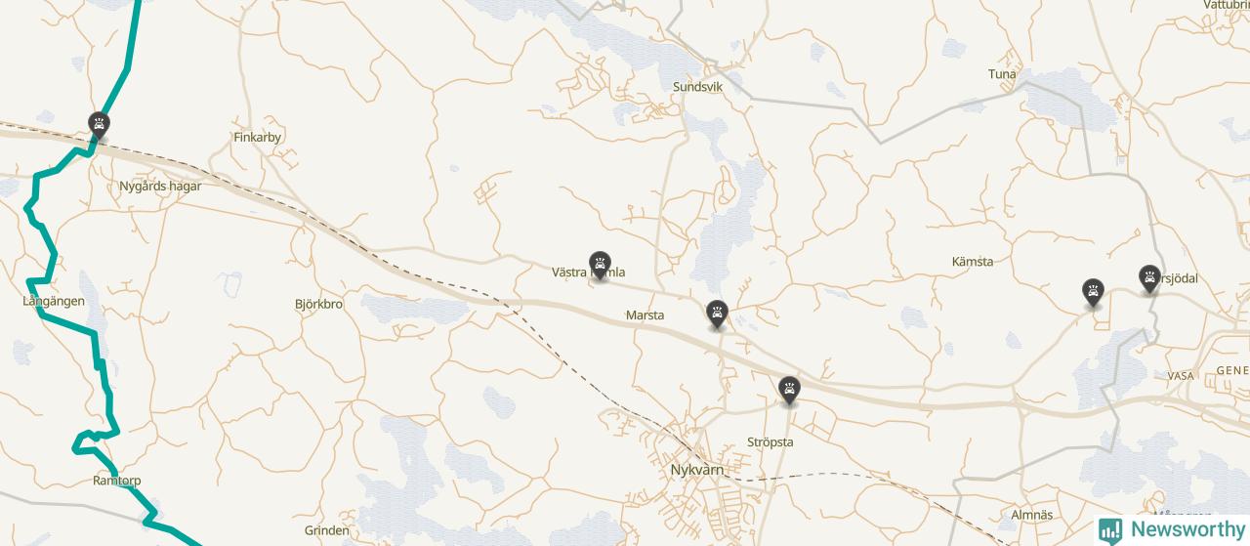
Task: Open the crash marker at Lersjödal
Action: pos(1149,277)
